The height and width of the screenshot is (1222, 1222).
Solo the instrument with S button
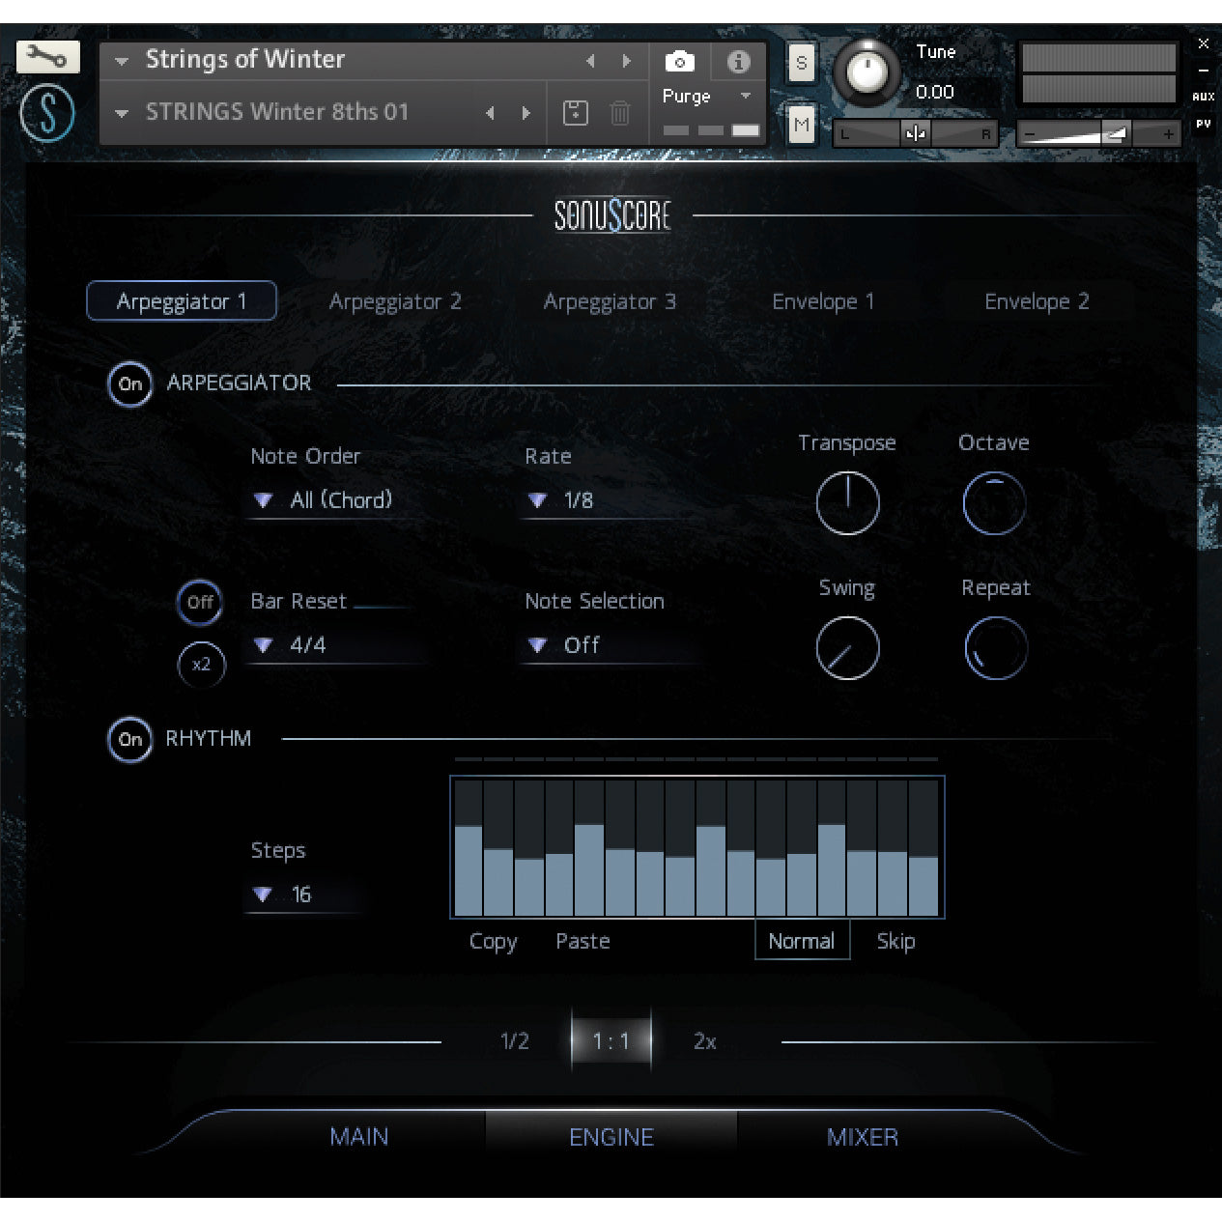(x=801, y=64)
